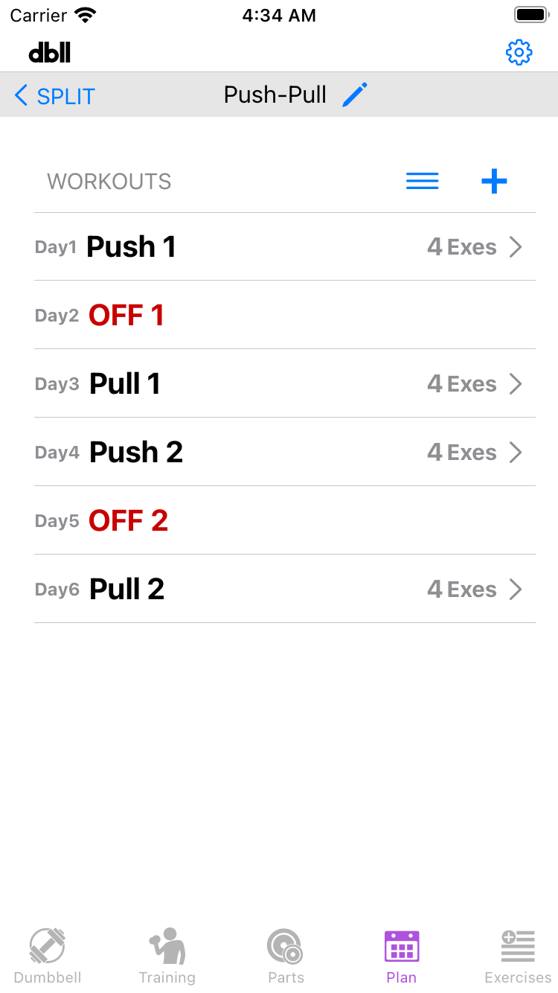Image resolution: width=558 pixels, height=993 pixels.
Task: Tap the dbll logo
Action: (x=50, y=52)
